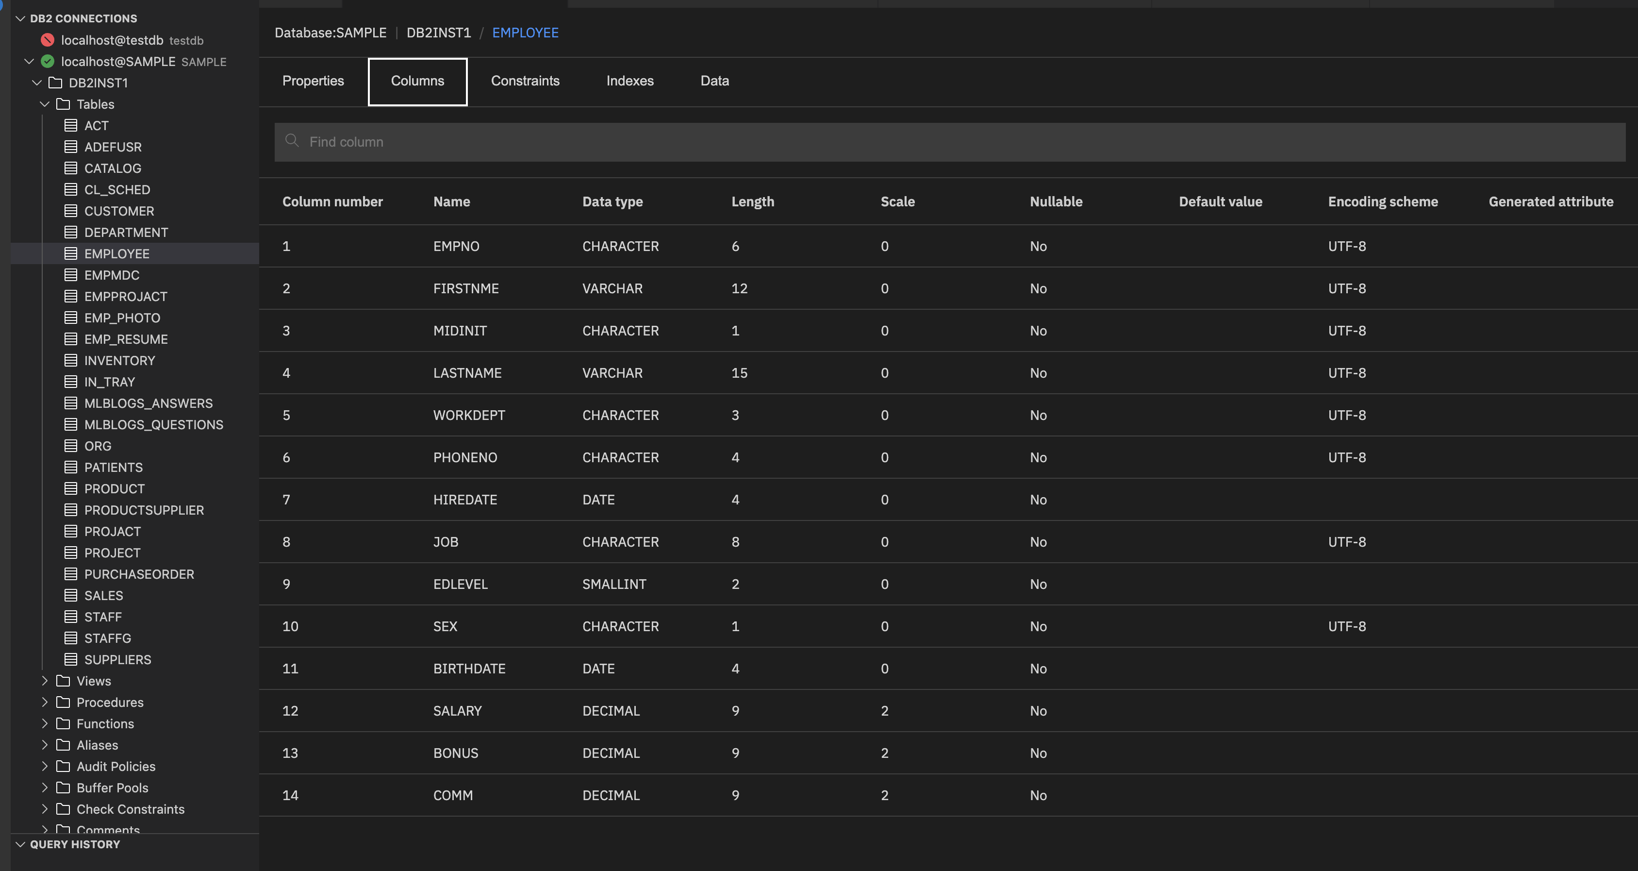Click the table icon next to PURCHASEORDER
The height and width of the screenshot is (871, 1638).
[x=71, y=574]
